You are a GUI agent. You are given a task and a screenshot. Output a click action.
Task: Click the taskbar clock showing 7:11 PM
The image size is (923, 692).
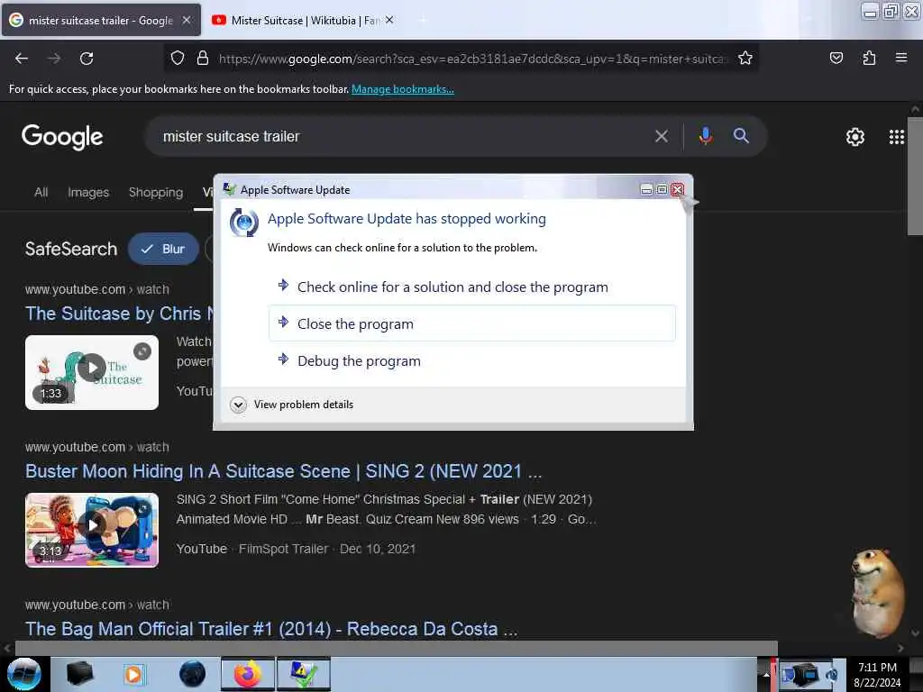[877, 675]
